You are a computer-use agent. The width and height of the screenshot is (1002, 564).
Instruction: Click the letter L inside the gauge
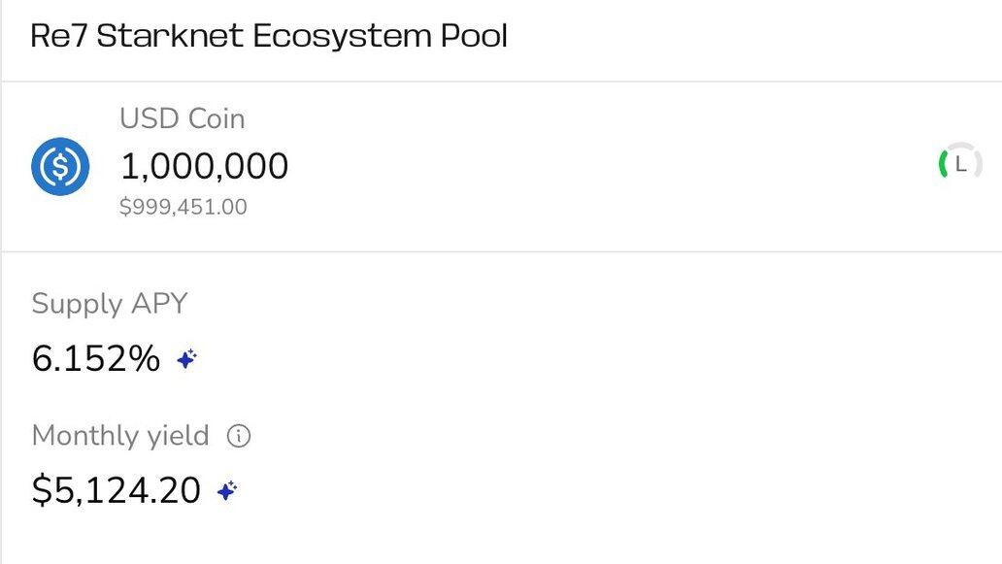960,165
